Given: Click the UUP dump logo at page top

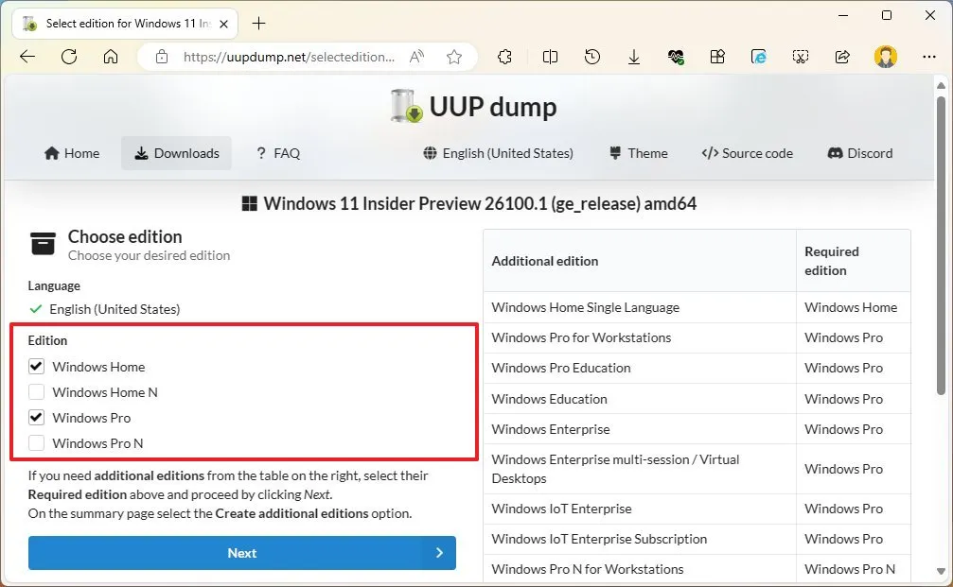Looking at the screenshot, I should tap(472, 106).
